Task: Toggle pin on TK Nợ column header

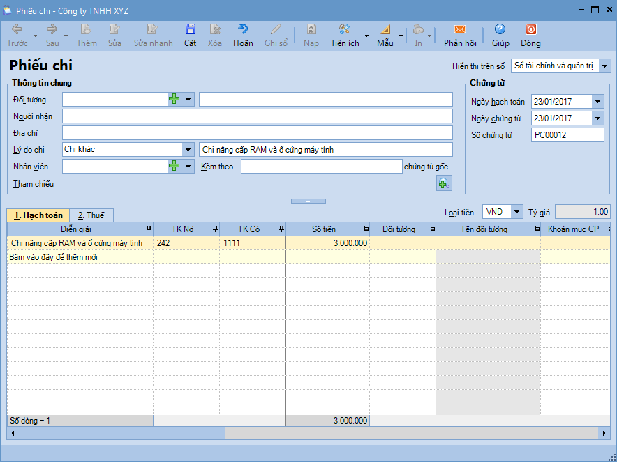Action: [214, 229]
